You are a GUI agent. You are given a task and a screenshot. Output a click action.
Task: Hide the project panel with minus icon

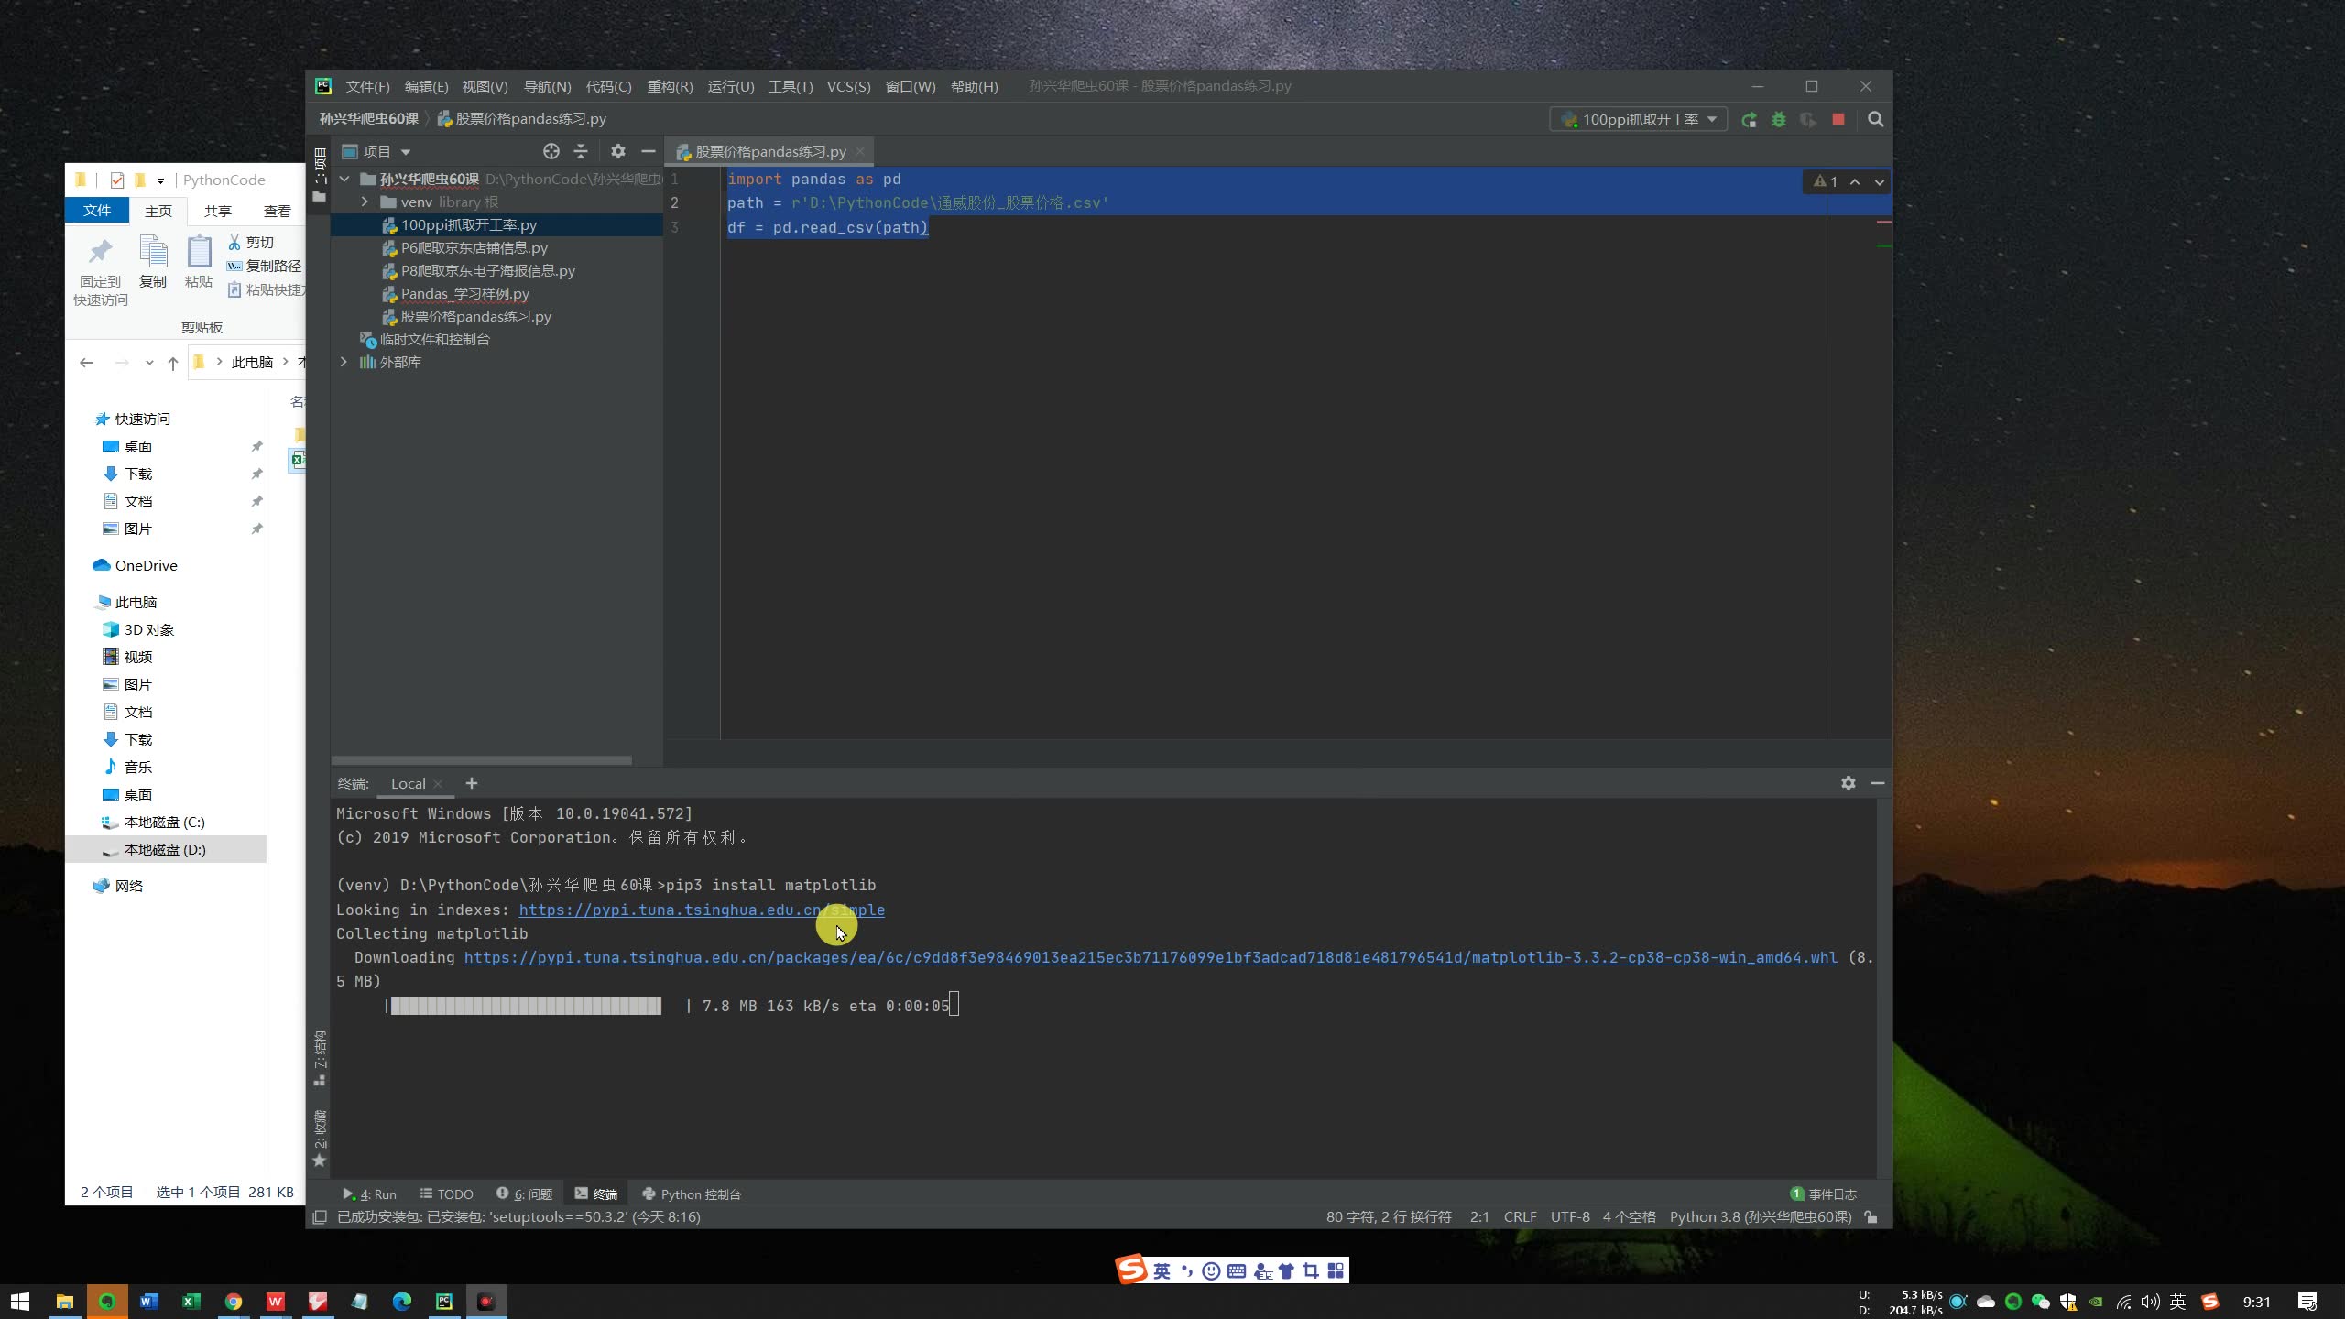click(649, 151)
